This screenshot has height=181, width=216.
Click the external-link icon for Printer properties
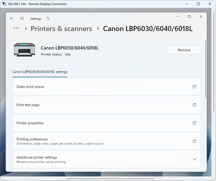pyautogui.click(x=194, y=123)
